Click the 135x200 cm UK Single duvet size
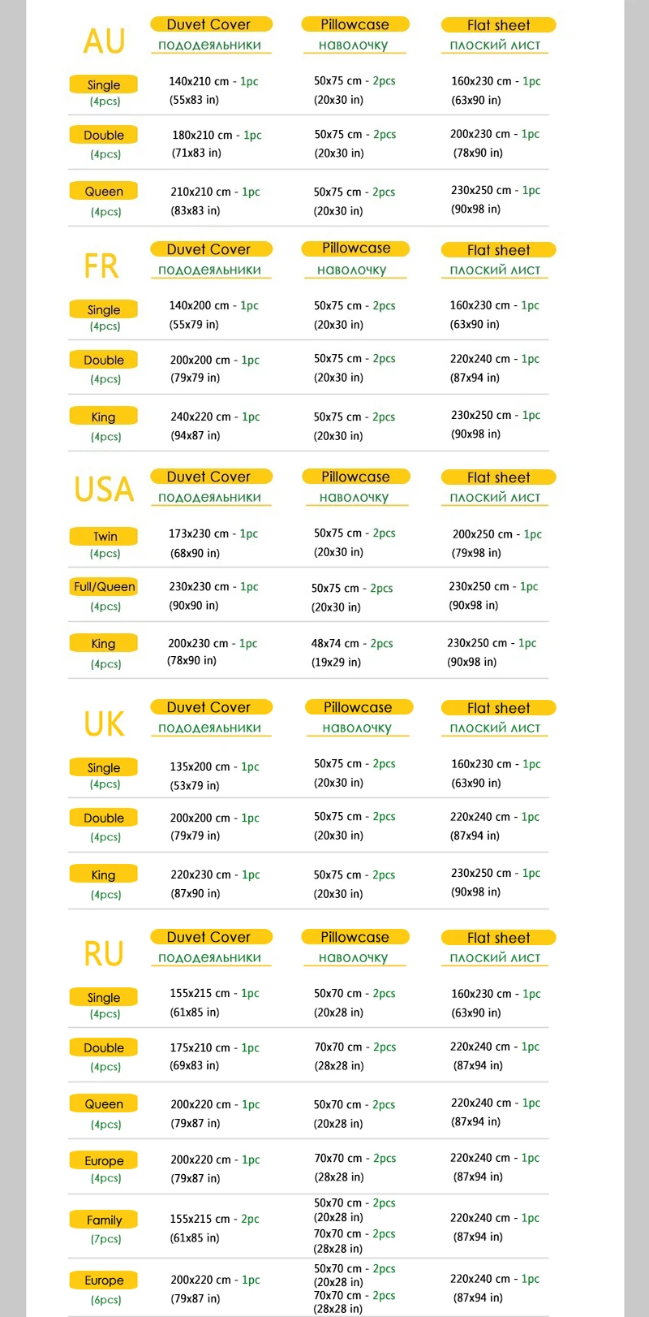The width and height of the screenshot is (649, 1317). 200,766
